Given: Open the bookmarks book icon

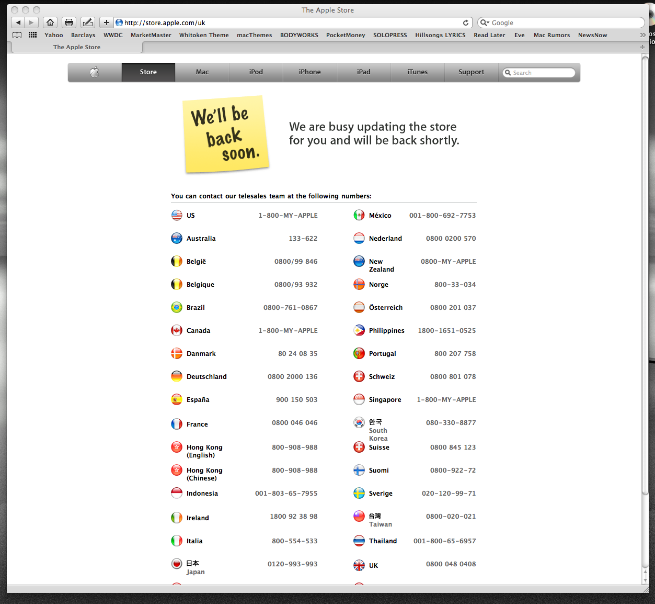Looking at the screenshot, I should 17,35.
